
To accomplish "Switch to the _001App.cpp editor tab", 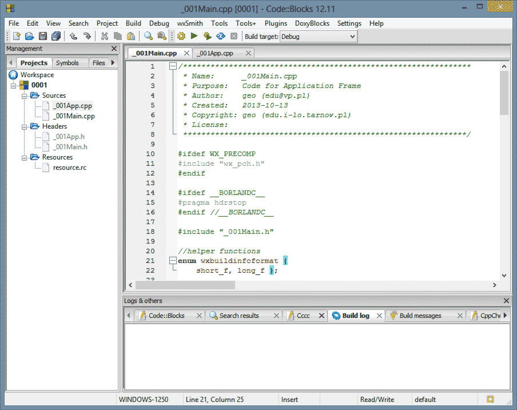I will [x=216, y=53].
